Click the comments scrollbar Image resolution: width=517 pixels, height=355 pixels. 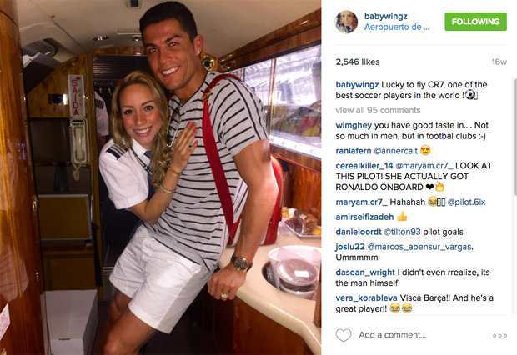coord(515,137)
